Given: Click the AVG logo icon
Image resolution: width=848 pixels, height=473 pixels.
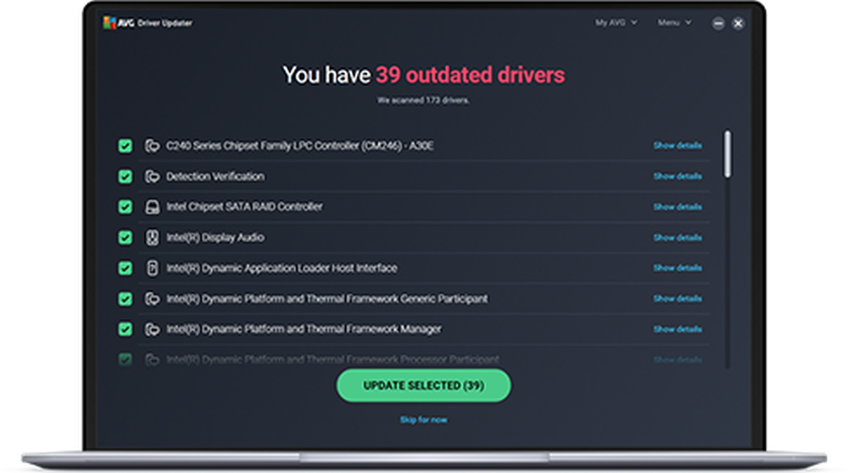Looking at the screenshot, I should pyautogui.click(x=109, y=23).
